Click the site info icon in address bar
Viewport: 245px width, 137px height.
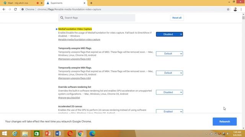coord(23,9)
